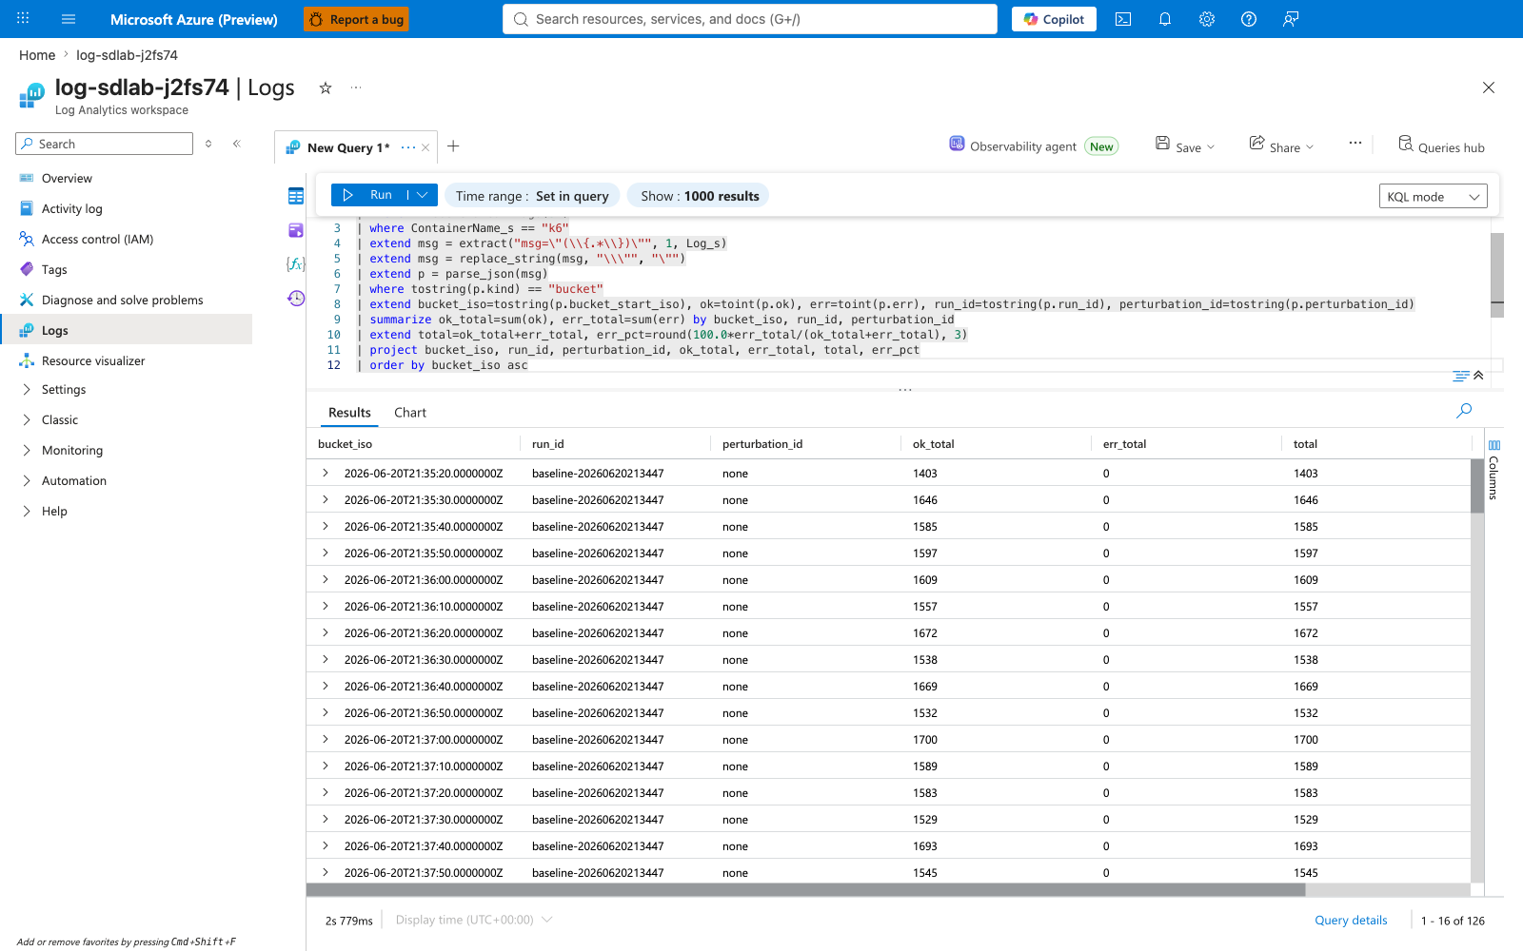Search within results using magnifier icon
This screenshot has height=951, width=1523.
pos(1464,411)
